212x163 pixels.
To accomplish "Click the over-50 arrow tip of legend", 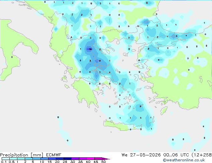I will 106,159.
